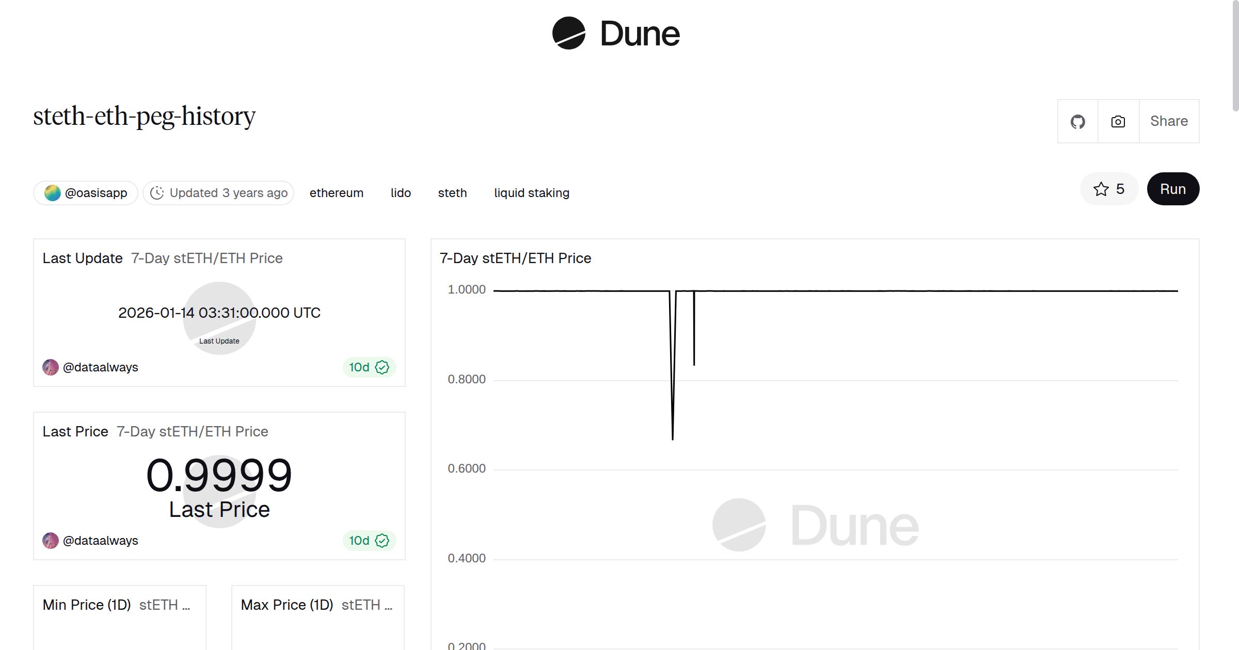1239x650 pixels.
Task: Click the clock icon next to Updated
Action: click(x=157, y=193)
